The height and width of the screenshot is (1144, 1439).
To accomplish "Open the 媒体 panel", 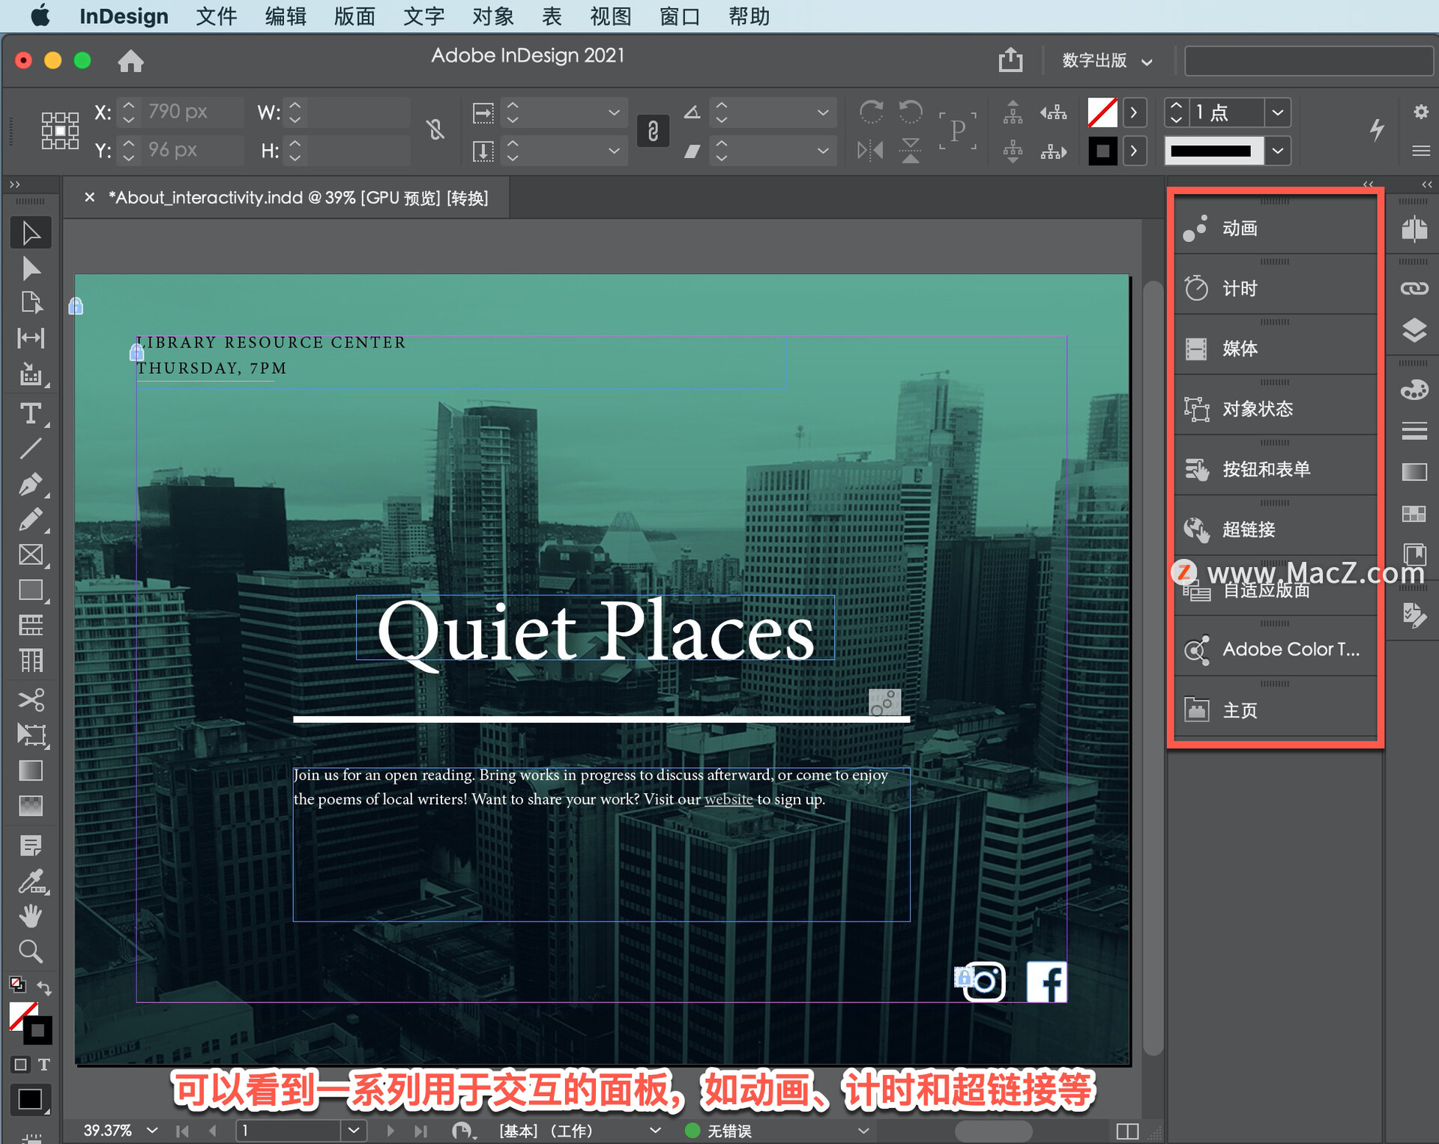I will pos(1240,348).
